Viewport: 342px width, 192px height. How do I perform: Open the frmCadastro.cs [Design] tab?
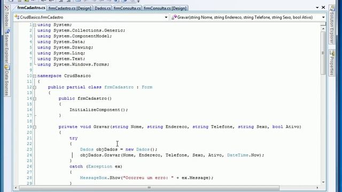pyautogui.click(x=70, y=8)
